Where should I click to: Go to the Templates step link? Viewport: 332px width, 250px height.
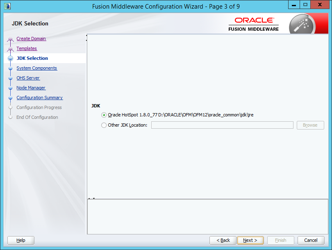pyautogui.click(x=27, y=48)
